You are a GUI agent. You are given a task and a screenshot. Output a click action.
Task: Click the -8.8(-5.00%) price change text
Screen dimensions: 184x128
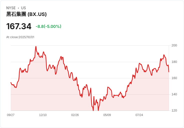(48, 26)
